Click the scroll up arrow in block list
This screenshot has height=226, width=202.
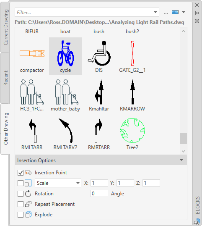pyautogui.click(x=183, y=31)
